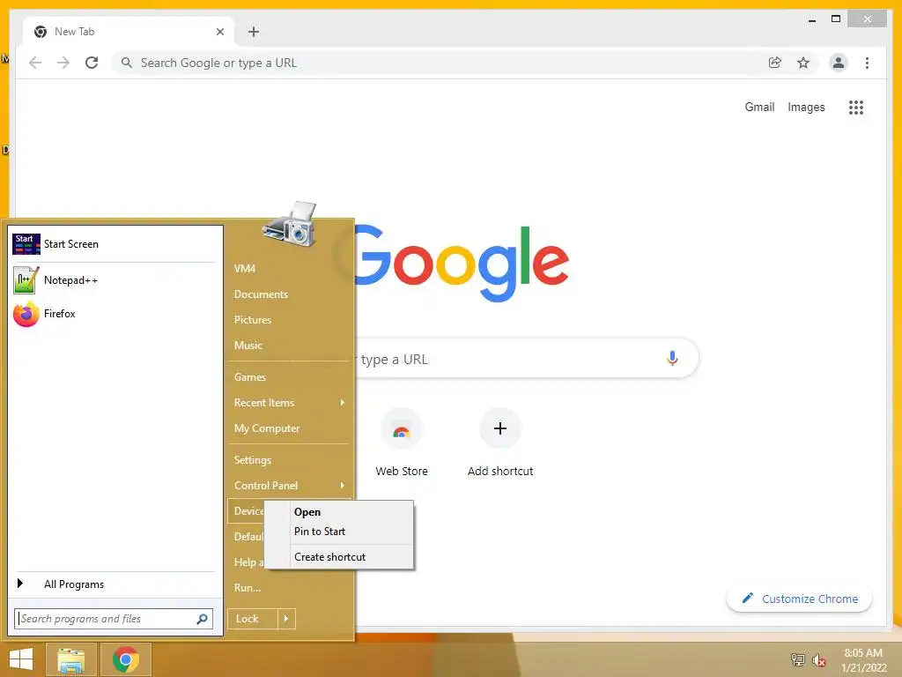Viewport: 902px width, 677px height.
Task: Click the Lock button
Action: pyautogui.click(x=253, y=619)
